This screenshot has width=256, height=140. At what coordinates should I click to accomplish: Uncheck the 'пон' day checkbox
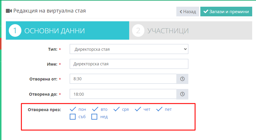(73, 109)
